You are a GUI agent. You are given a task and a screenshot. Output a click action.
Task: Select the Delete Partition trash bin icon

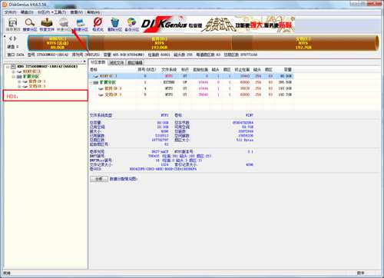pyautogui.click(x=114, y=25)
